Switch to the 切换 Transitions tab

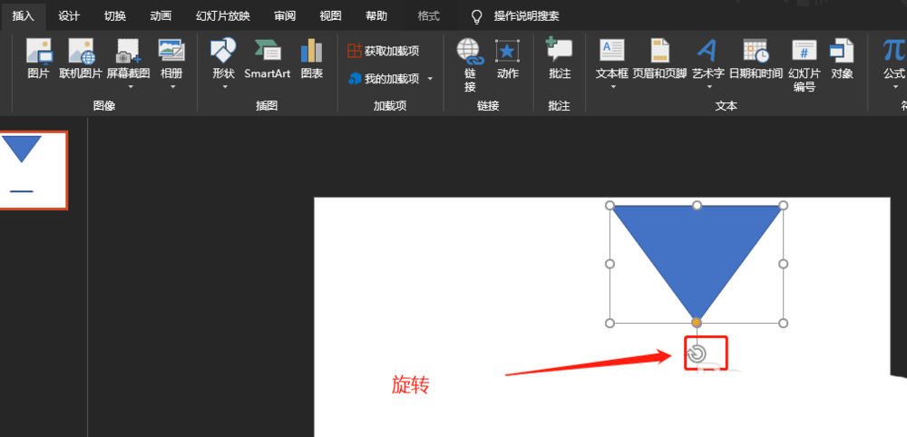115,16
